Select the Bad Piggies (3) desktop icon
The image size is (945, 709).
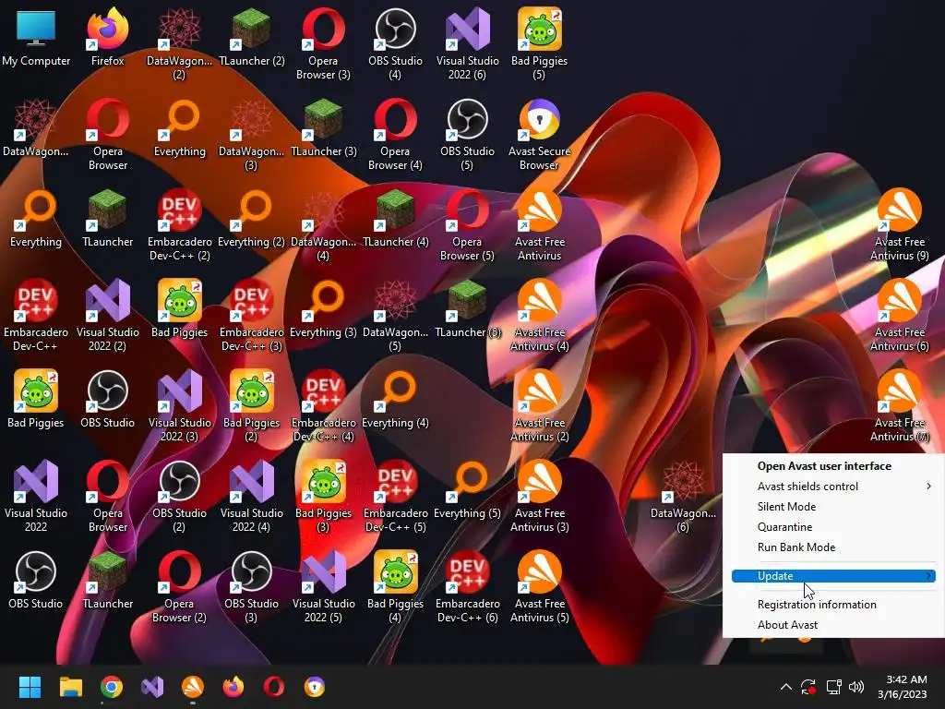click(323, 498)
